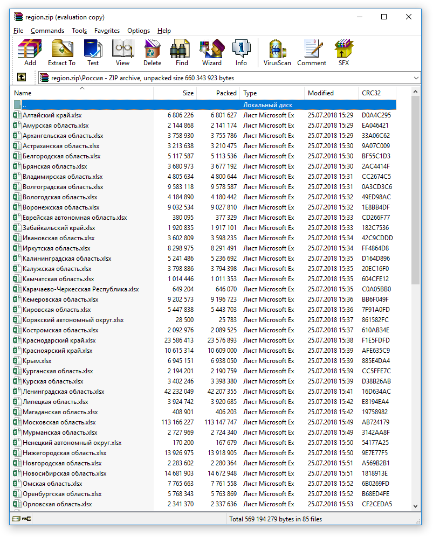
Task: Select Карачаево-Черкесская Республика.xlsx
Action: [x=204, y=289]
